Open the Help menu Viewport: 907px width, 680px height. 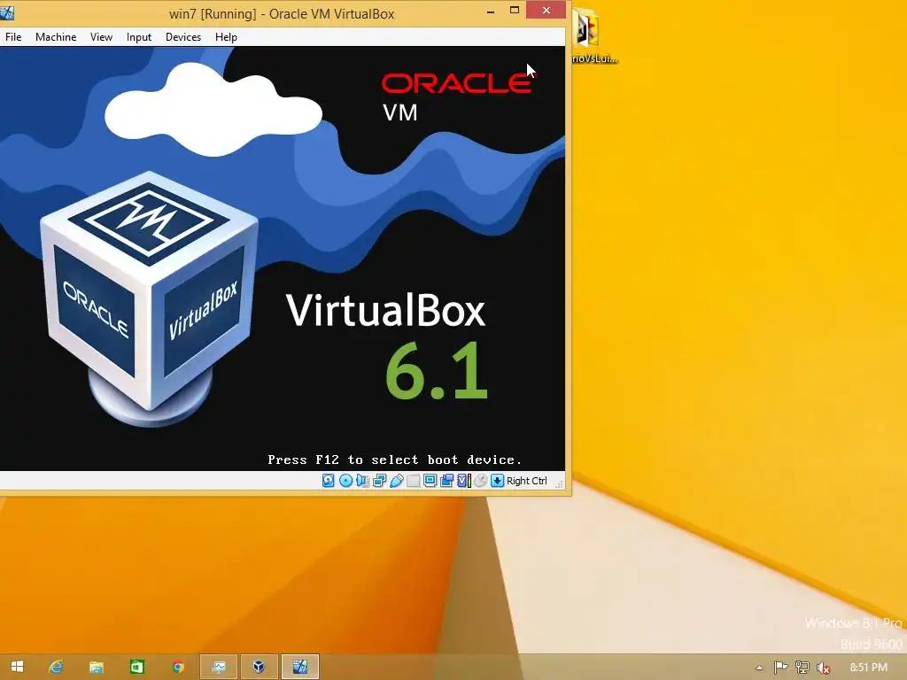click(226, 37)
